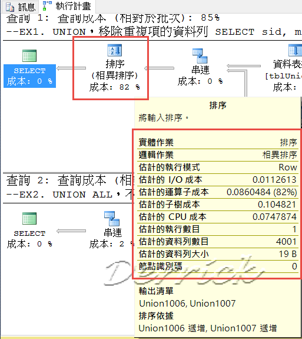Viewport: 302px width, 339px height.
Task: Select the SELECT table icon in query 1
Action: [x=29, y=56]
